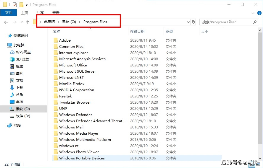The image size is (263, 168).
Task: Sort by the 修改日期 column header
Action: [137, 32]
